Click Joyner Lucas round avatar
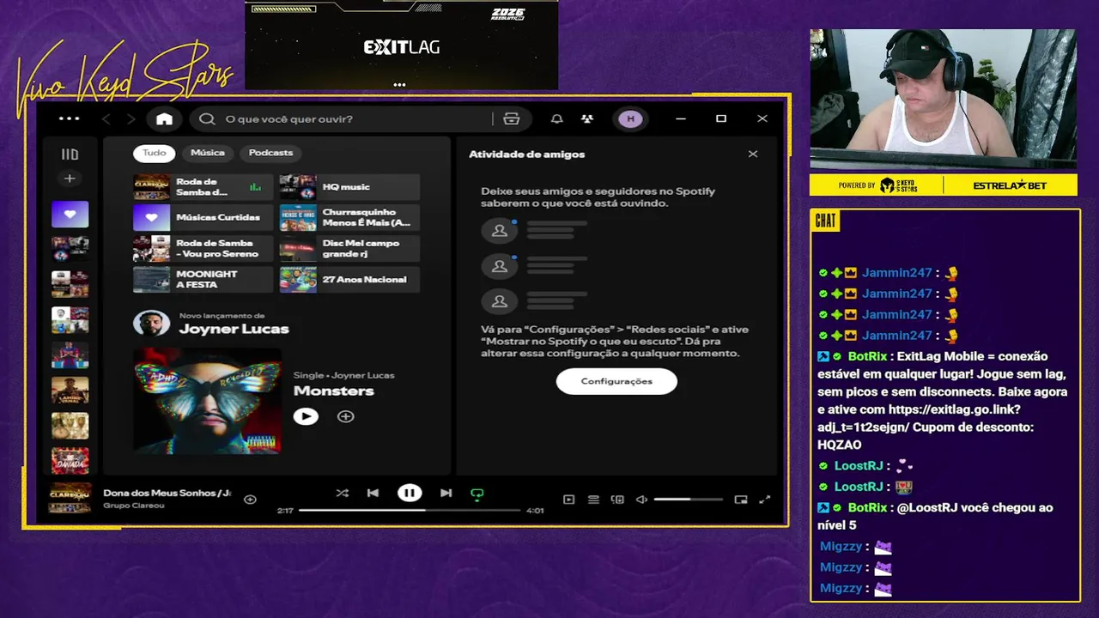 coord(151,324)
